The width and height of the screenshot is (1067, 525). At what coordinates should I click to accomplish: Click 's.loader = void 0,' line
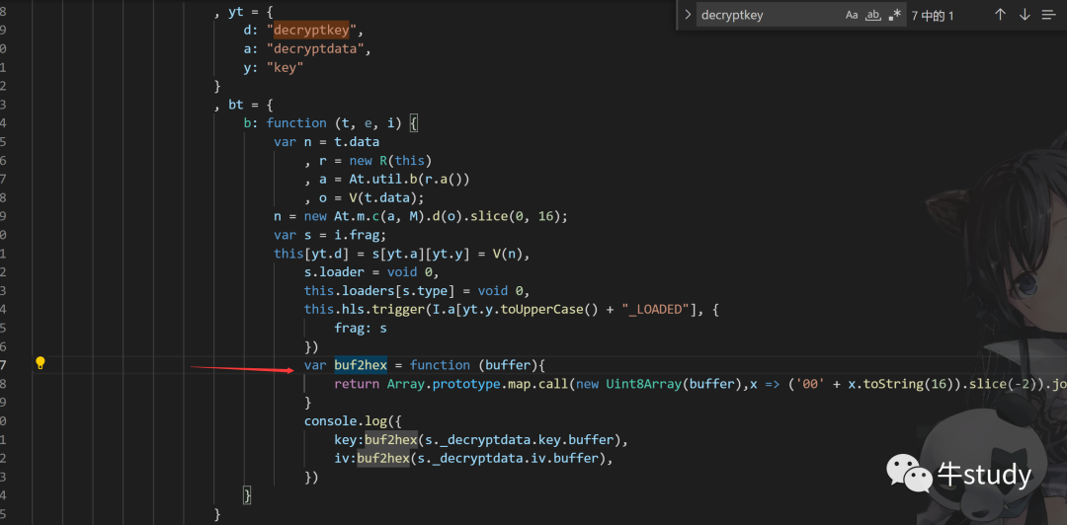371,272
